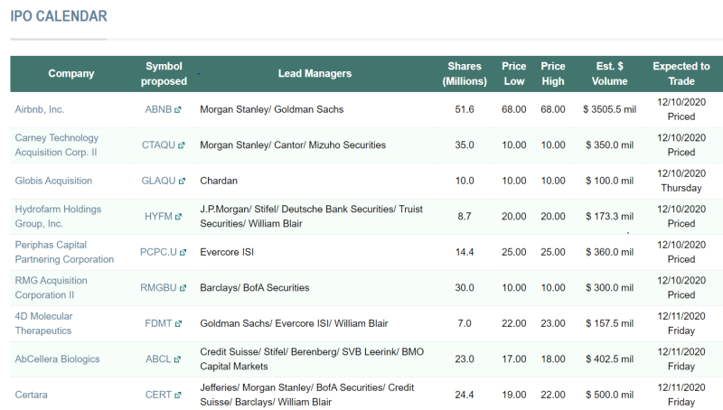This screenshot has height=410, width=723.
Task: Click the HYFM symbol link
Action: pyautogui.click(x=158, y=217)
